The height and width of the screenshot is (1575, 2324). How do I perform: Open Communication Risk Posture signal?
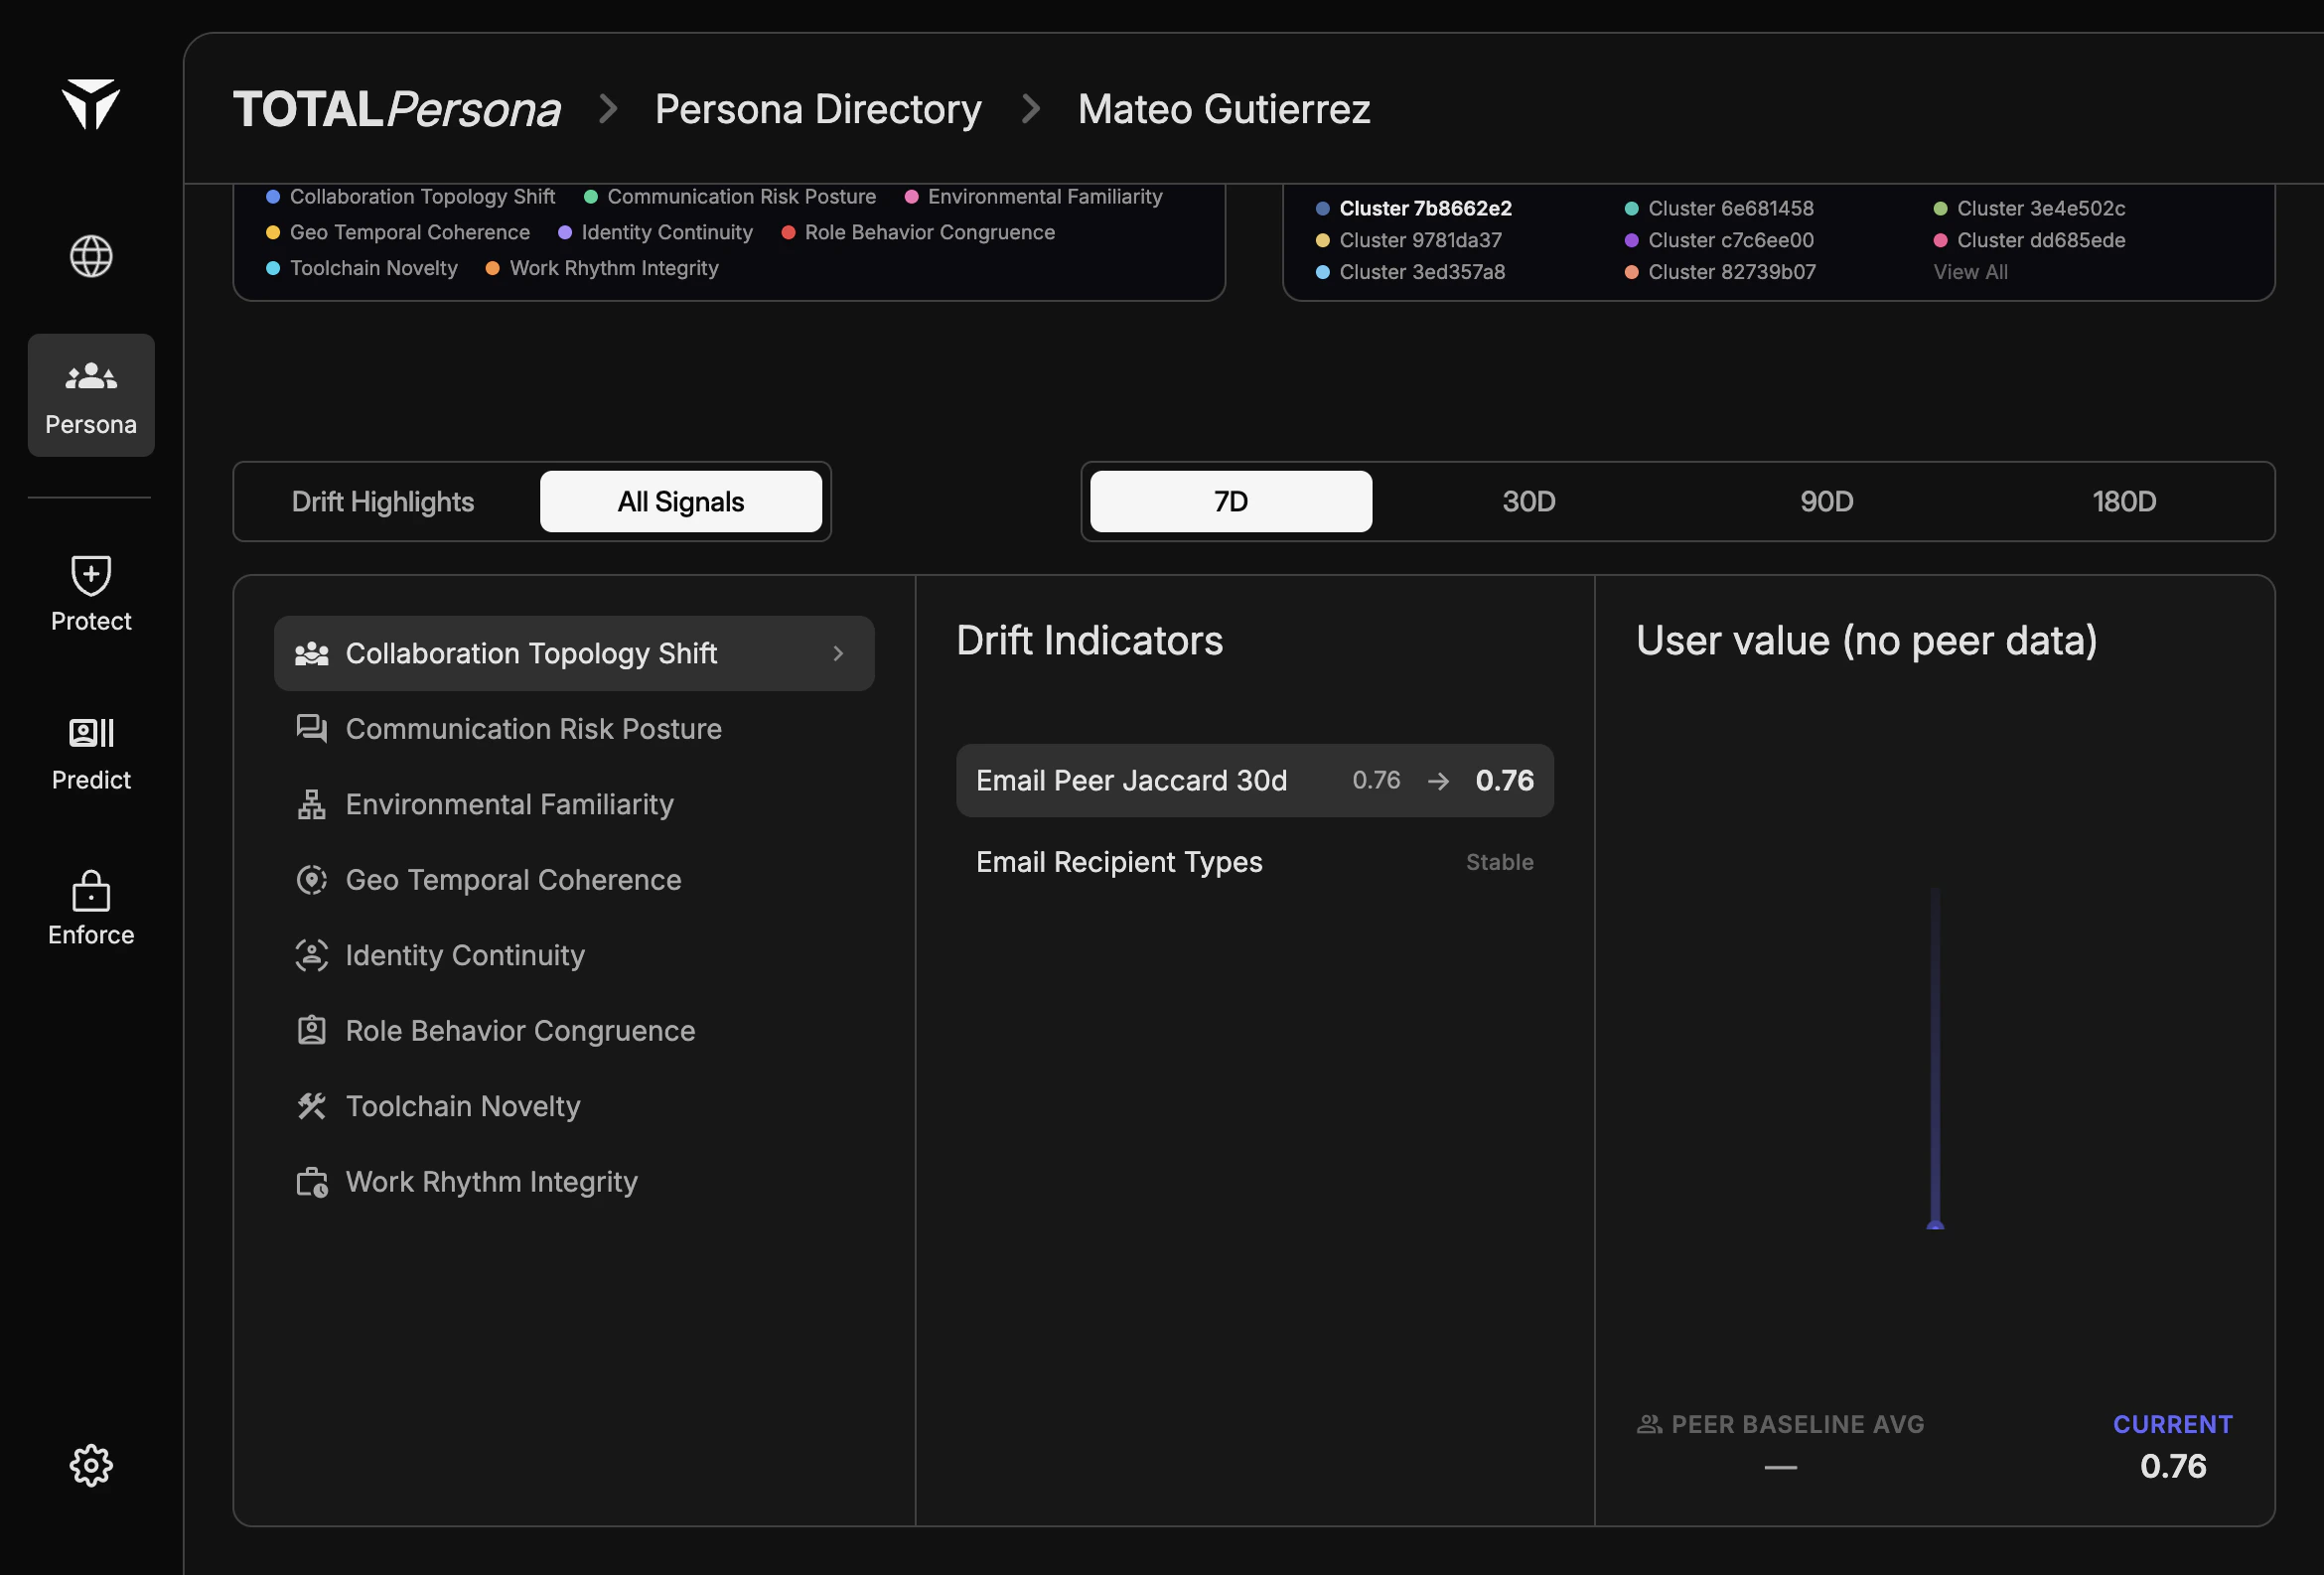533,729
